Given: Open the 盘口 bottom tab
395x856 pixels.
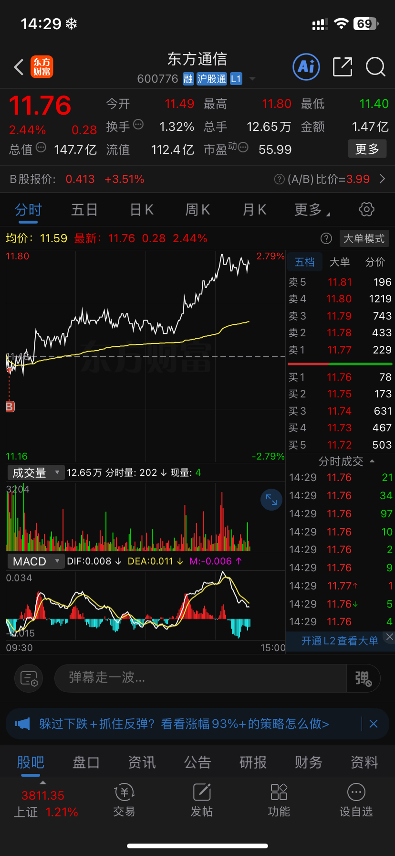Looking at the screenshot, I should (x=86, y=762).
